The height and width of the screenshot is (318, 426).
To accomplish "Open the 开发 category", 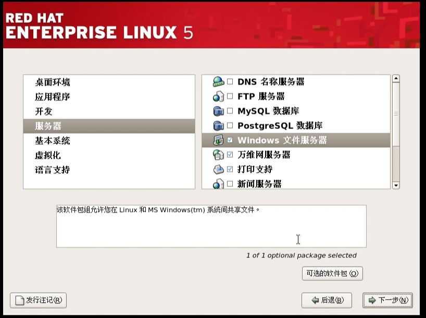I will coord(109,111).
